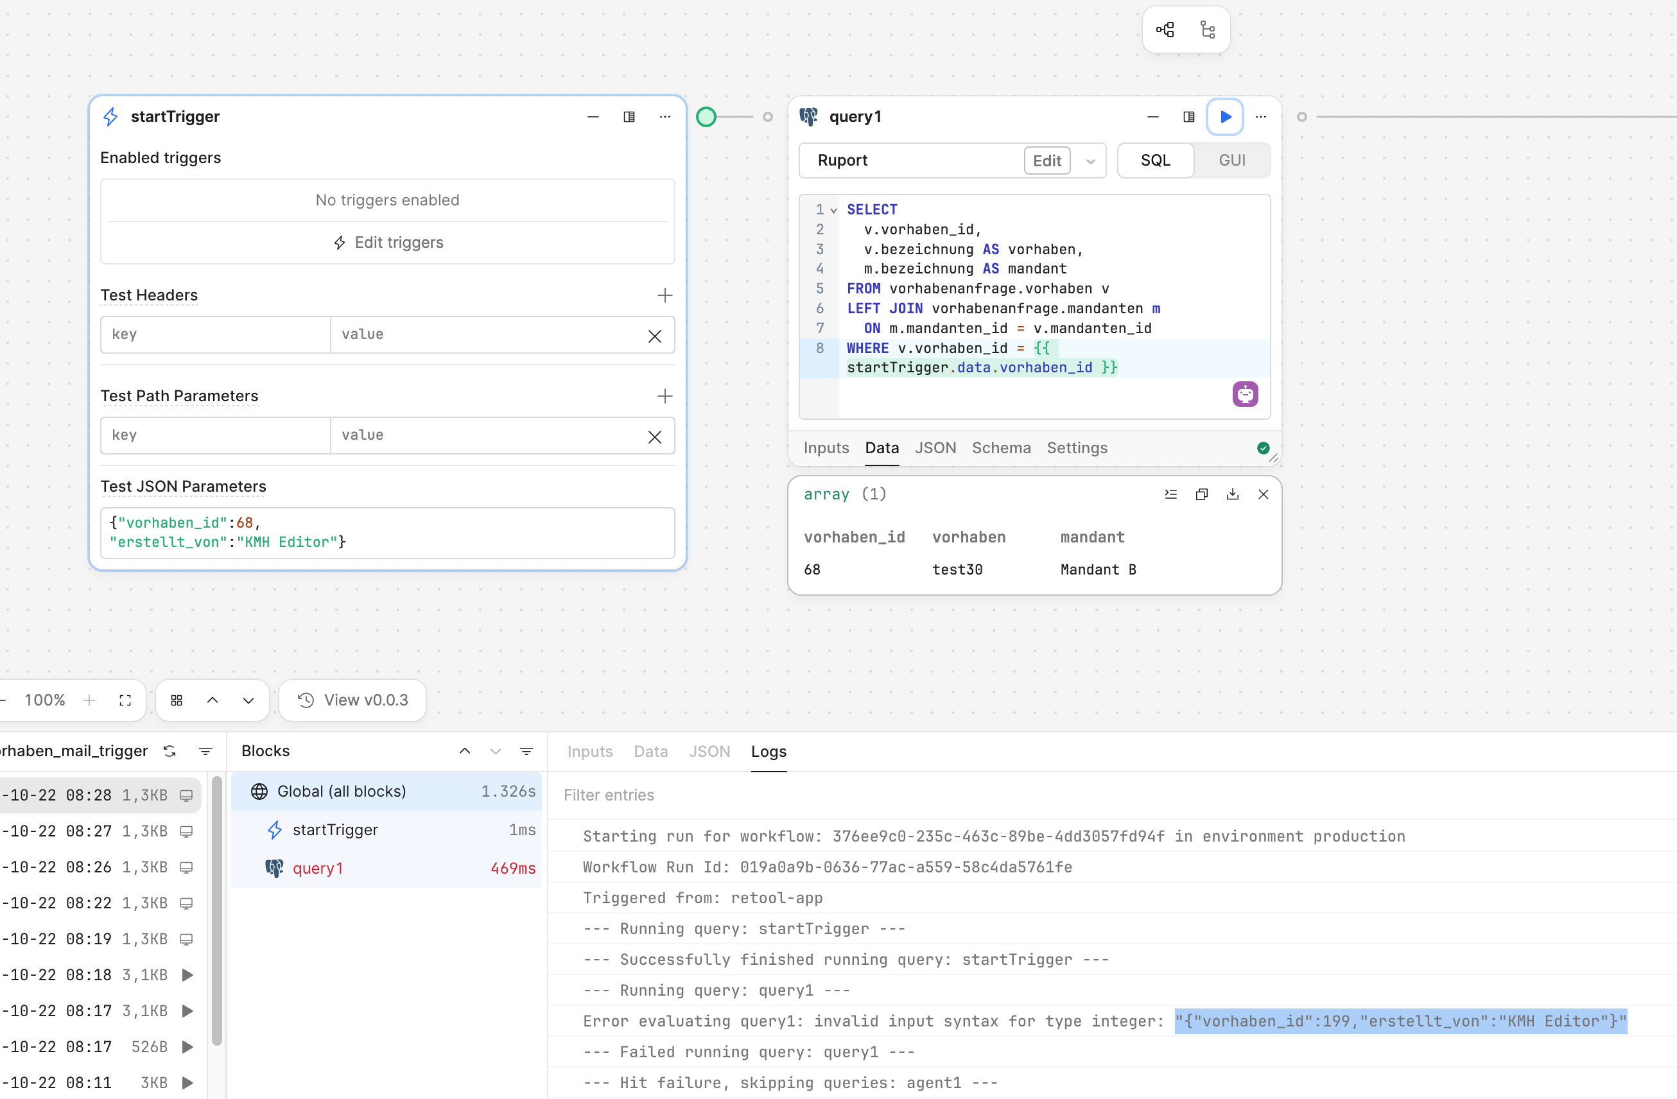The height and width of the screenshot is (1099, 1677).
Task: Click the fit-to-screen canvas icon
Action: point(125,700)
